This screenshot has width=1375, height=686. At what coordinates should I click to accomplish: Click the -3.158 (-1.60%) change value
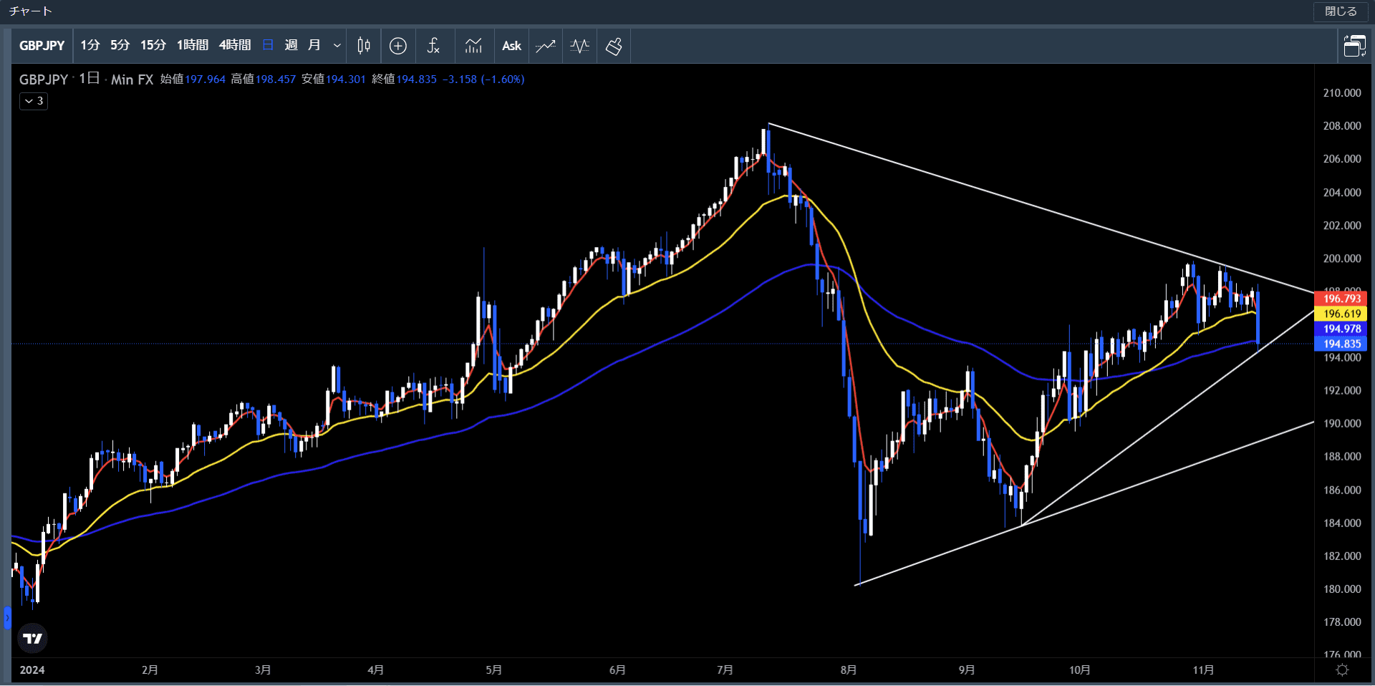click(x=483, y=79)
